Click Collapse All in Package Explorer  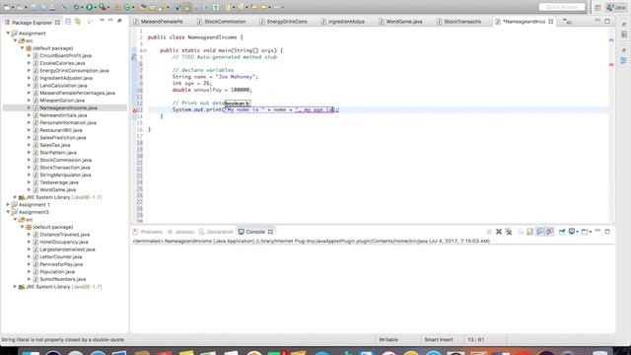68,22
